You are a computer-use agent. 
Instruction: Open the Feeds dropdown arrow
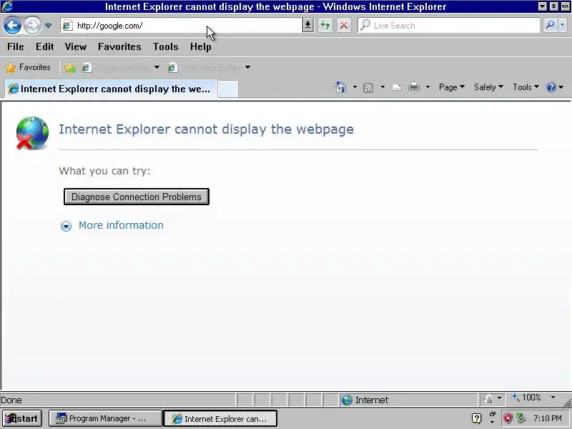383,87
